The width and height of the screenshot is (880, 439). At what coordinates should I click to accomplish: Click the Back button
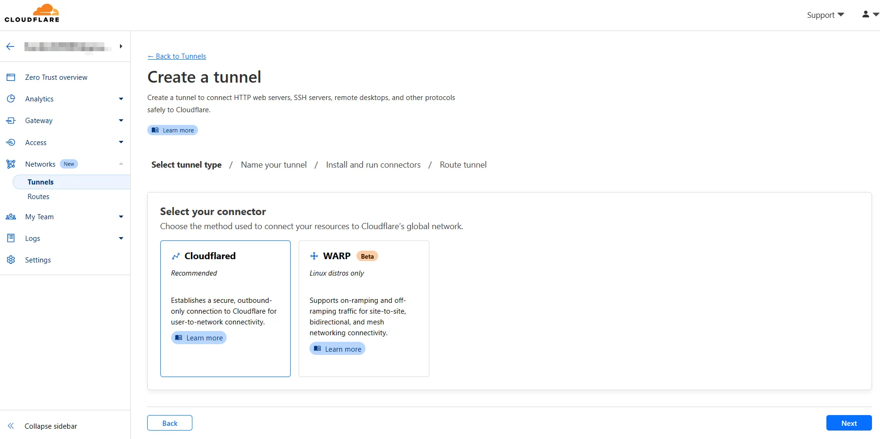(x=170, y=423)
